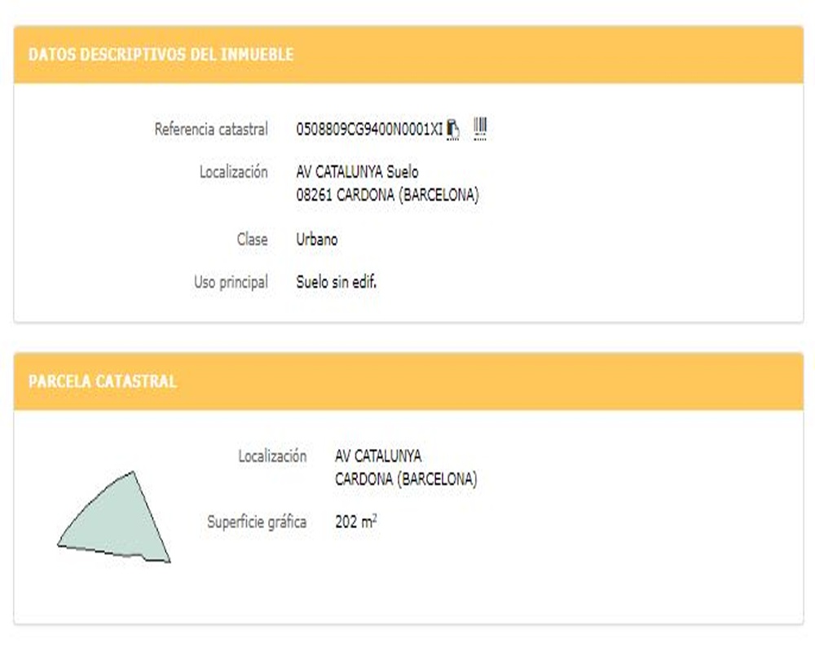
Task: Click the 'Clase' label
Action: 252,240
